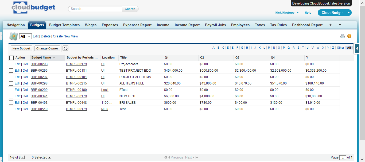Tick the checkbox for BBP-00296
The width and height of the screenshot is (365, 162).
pyautogui.click(x=11, y=70)
